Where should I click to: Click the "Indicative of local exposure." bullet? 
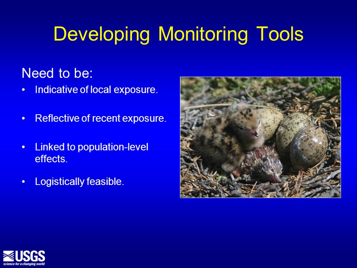pos(96,90)
